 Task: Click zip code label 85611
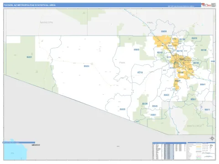(207, 109)
